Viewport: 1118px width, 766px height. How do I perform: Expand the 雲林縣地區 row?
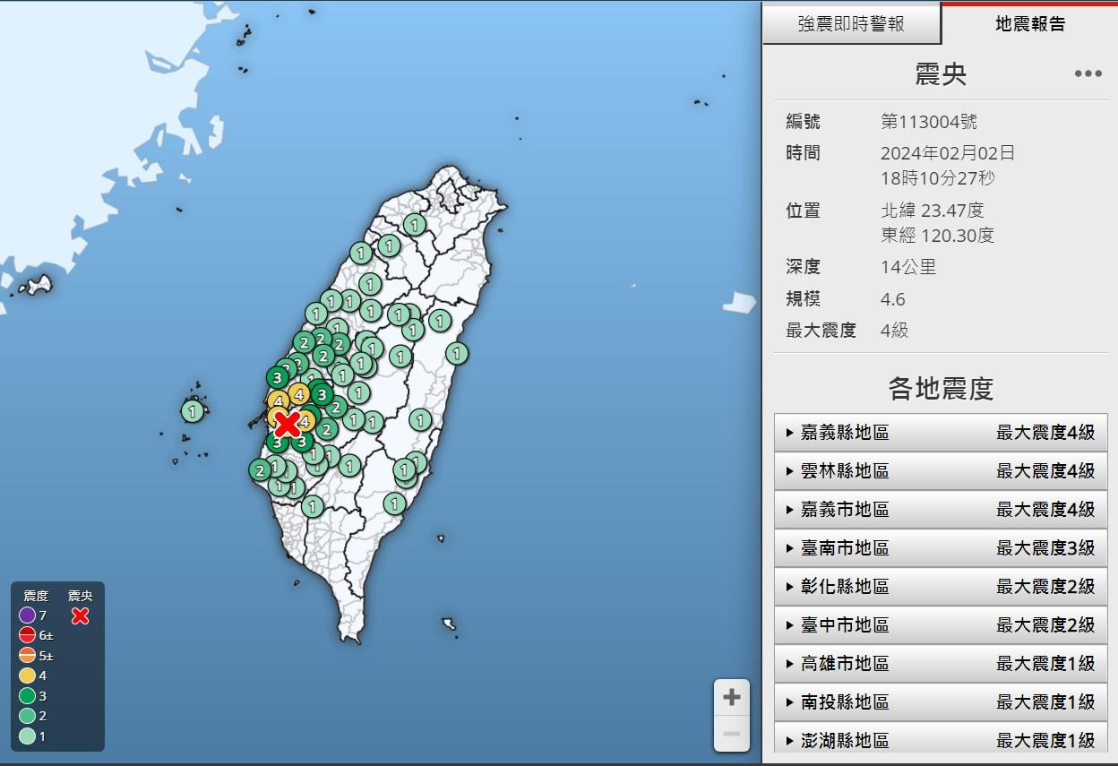[x=941, y=471]
